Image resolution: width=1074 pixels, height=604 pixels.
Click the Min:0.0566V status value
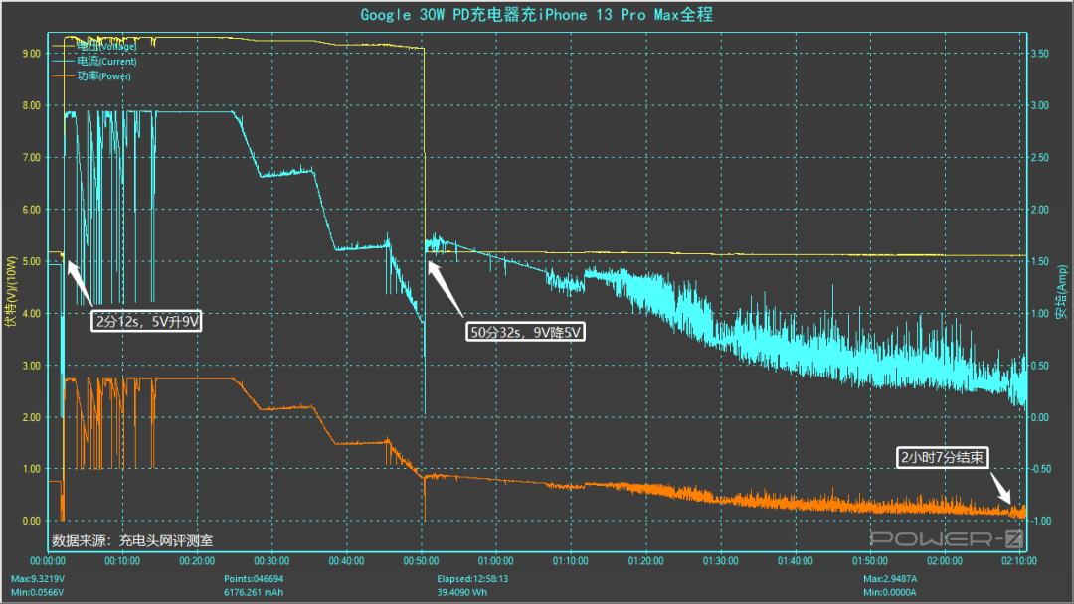(37, 592)
